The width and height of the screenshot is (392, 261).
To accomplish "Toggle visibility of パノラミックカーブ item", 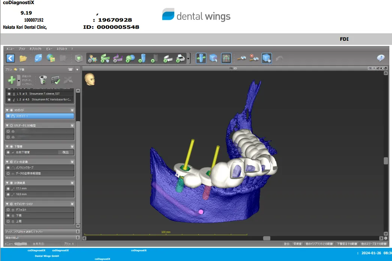I will point(9,168).
